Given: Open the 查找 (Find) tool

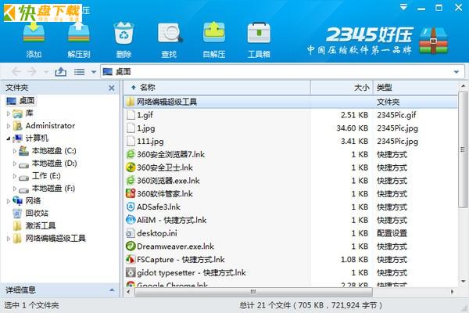Looking at the screenshot, I should point(170,33).
